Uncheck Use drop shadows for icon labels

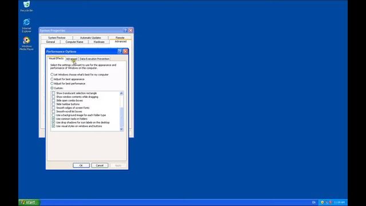(53, 122)
